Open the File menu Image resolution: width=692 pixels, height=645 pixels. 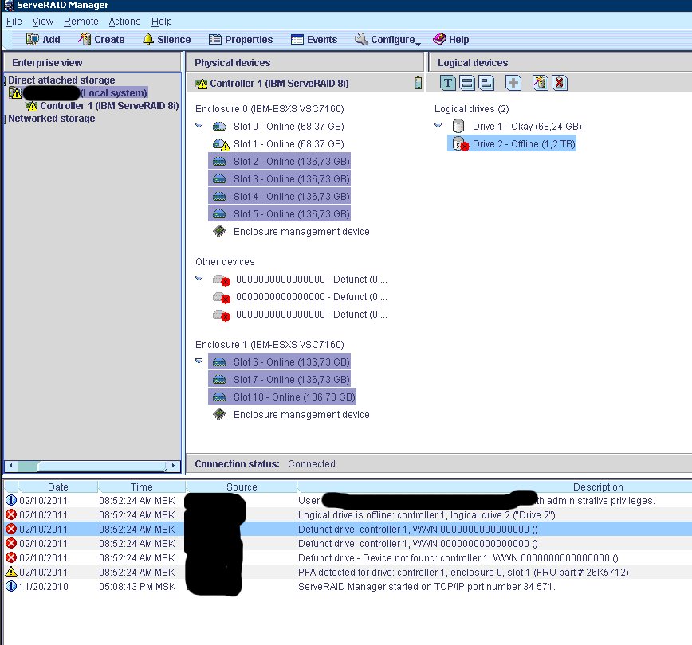click(x=14, y=21)
